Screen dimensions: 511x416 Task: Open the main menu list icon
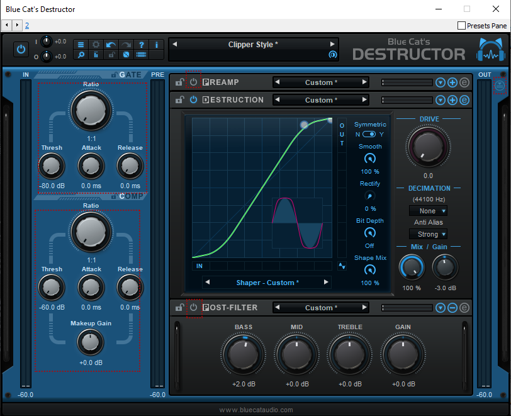point(81,44)
